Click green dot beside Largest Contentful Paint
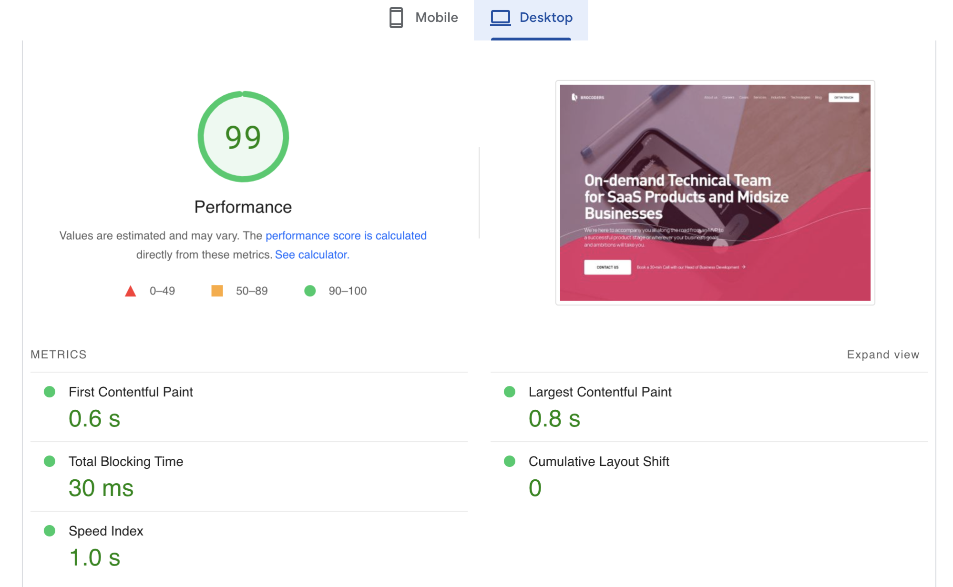The width and height of the screenshot is (953, 587). [x=510, y=392]
